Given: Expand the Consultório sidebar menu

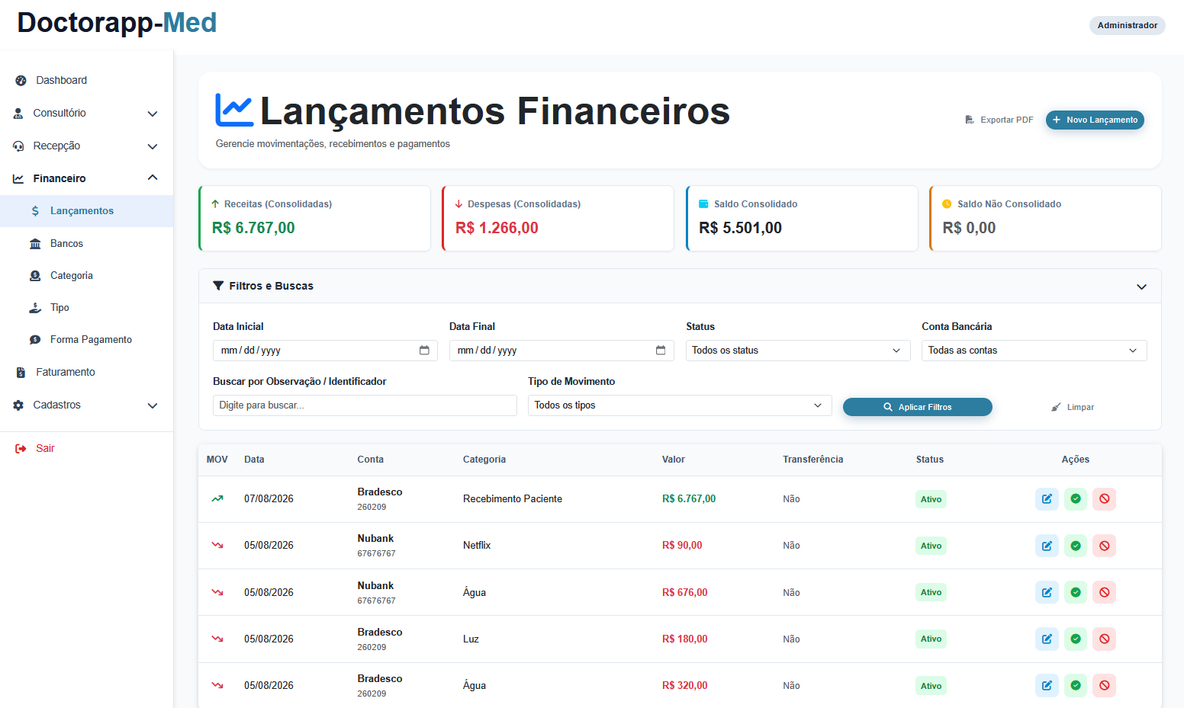Looking at the screenshot, I should click(x=87, y=113).
